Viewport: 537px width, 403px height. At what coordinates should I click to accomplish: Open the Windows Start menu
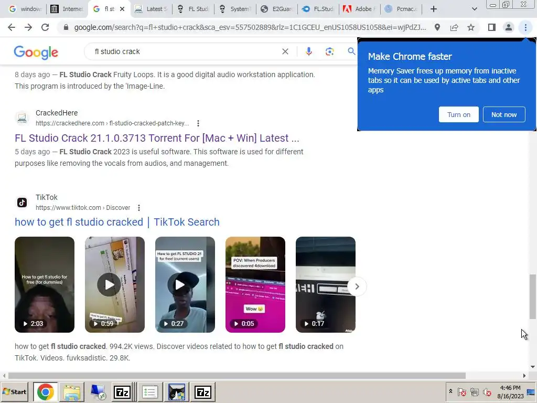point(15,391)
